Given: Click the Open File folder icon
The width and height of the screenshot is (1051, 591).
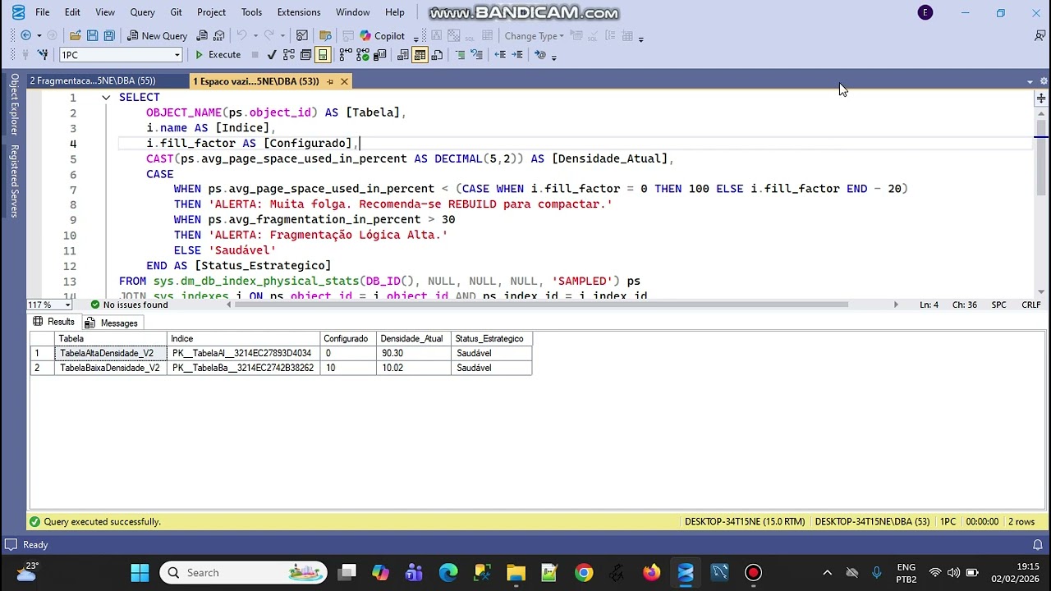Looking at the screenshot, I should click(76, 36).
